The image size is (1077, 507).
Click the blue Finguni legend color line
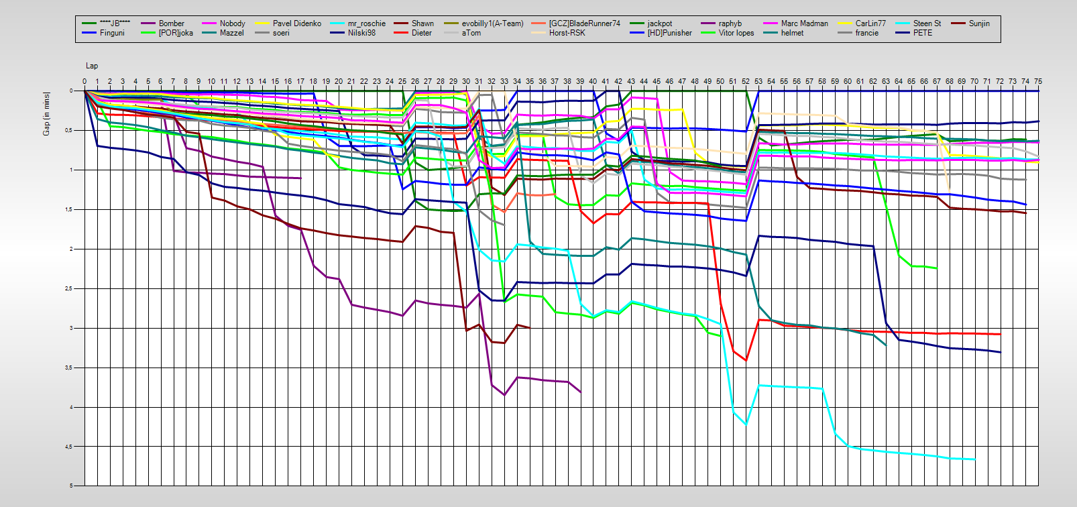pyautogui.click(x=89, y=33)
